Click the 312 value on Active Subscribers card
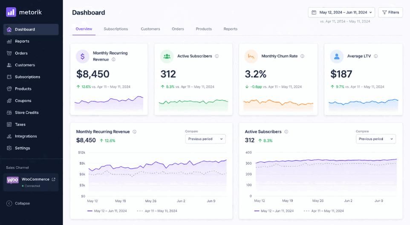 point(168,74)
